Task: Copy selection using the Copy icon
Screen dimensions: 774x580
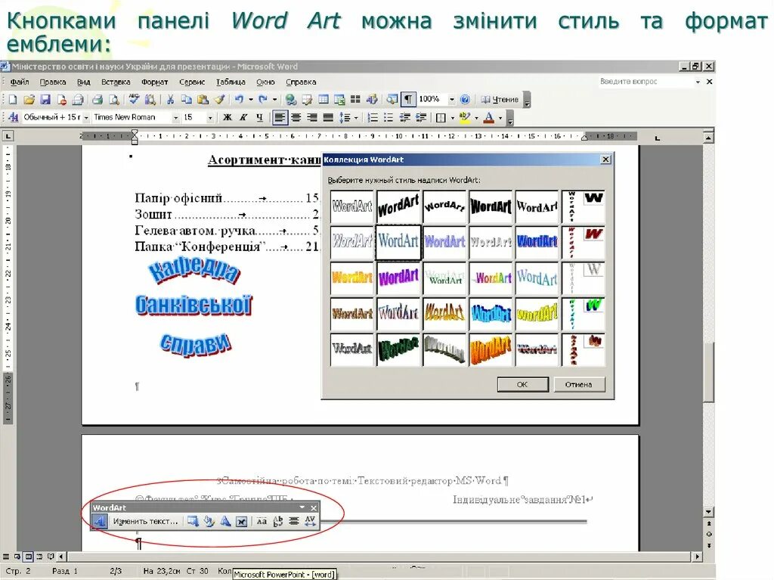Action: tap(186, 99)
